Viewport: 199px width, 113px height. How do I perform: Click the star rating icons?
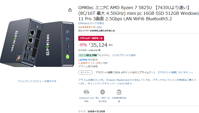coord(87,27)
